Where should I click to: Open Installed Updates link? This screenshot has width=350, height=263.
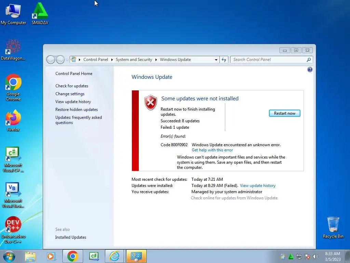point(70,237)
